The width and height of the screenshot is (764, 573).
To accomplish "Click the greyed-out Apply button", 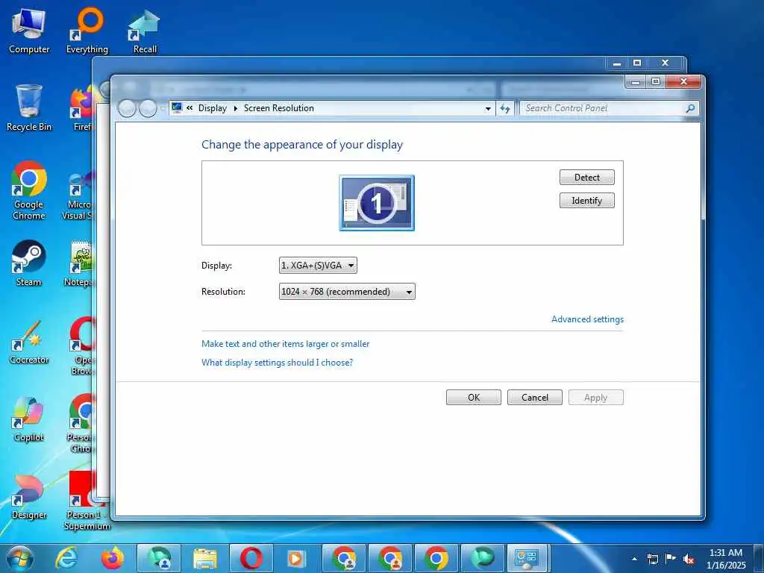I will click(595, 397).
